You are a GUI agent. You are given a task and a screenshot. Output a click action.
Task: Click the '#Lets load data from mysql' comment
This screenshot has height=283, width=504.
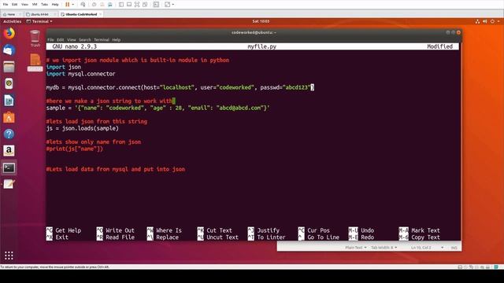pos(116,169)
